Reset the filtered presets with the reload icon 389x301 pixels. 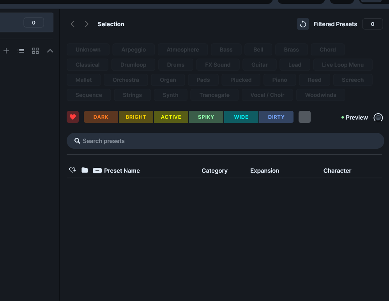[x=303, y=24]
